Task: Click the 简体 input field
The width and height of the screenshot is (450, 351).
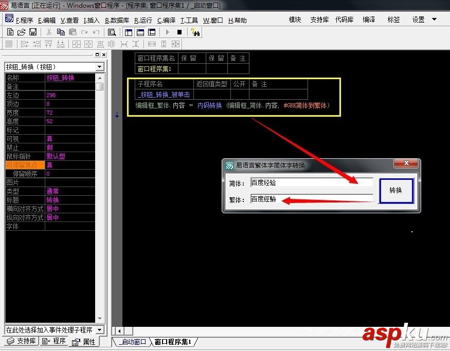Action: coord(312,182)
